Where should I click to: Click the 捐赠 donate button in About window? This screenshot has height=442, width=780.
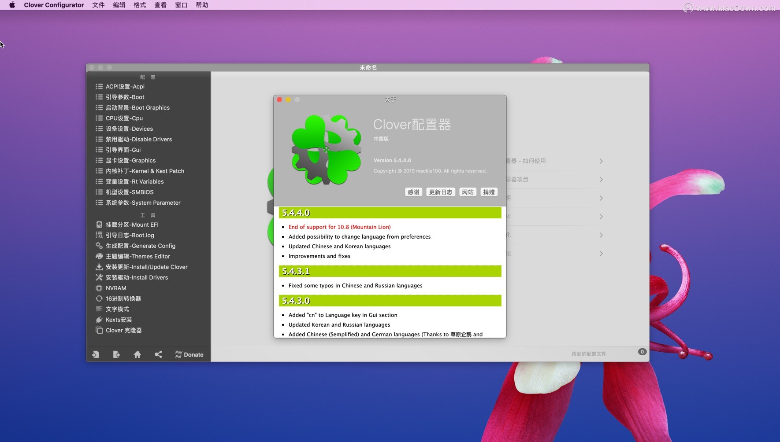click(489, 192)
